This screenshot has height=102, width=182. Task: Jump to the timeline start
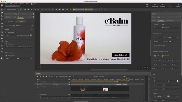point(37,76)
